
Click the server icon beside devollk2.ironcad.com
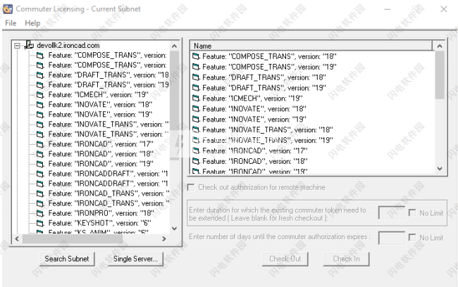pyautogui.click(x=29, y=45)
